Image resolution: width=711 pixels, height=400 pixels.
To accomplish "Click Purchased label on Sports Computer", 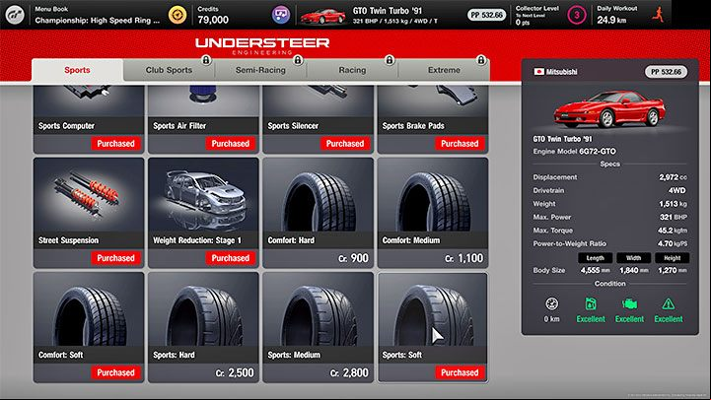I will tap(115, 144).
